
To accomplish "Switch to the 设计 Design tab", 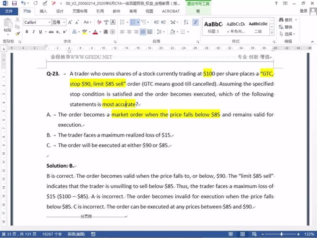I will [x=60, y=12].
